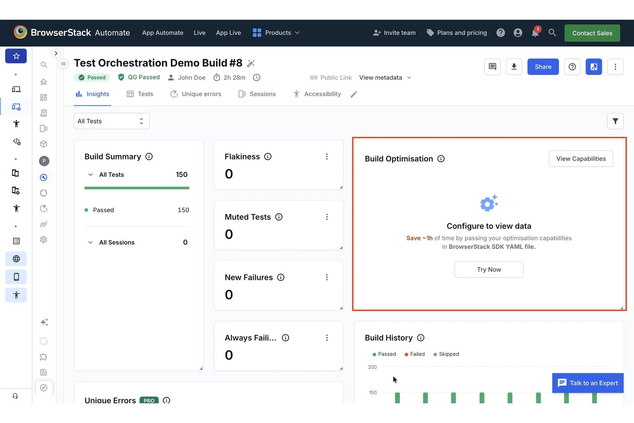This screenshot has height=423, width=634.
Task: Click the Try Now button
Action: click(x=489, y=270)
